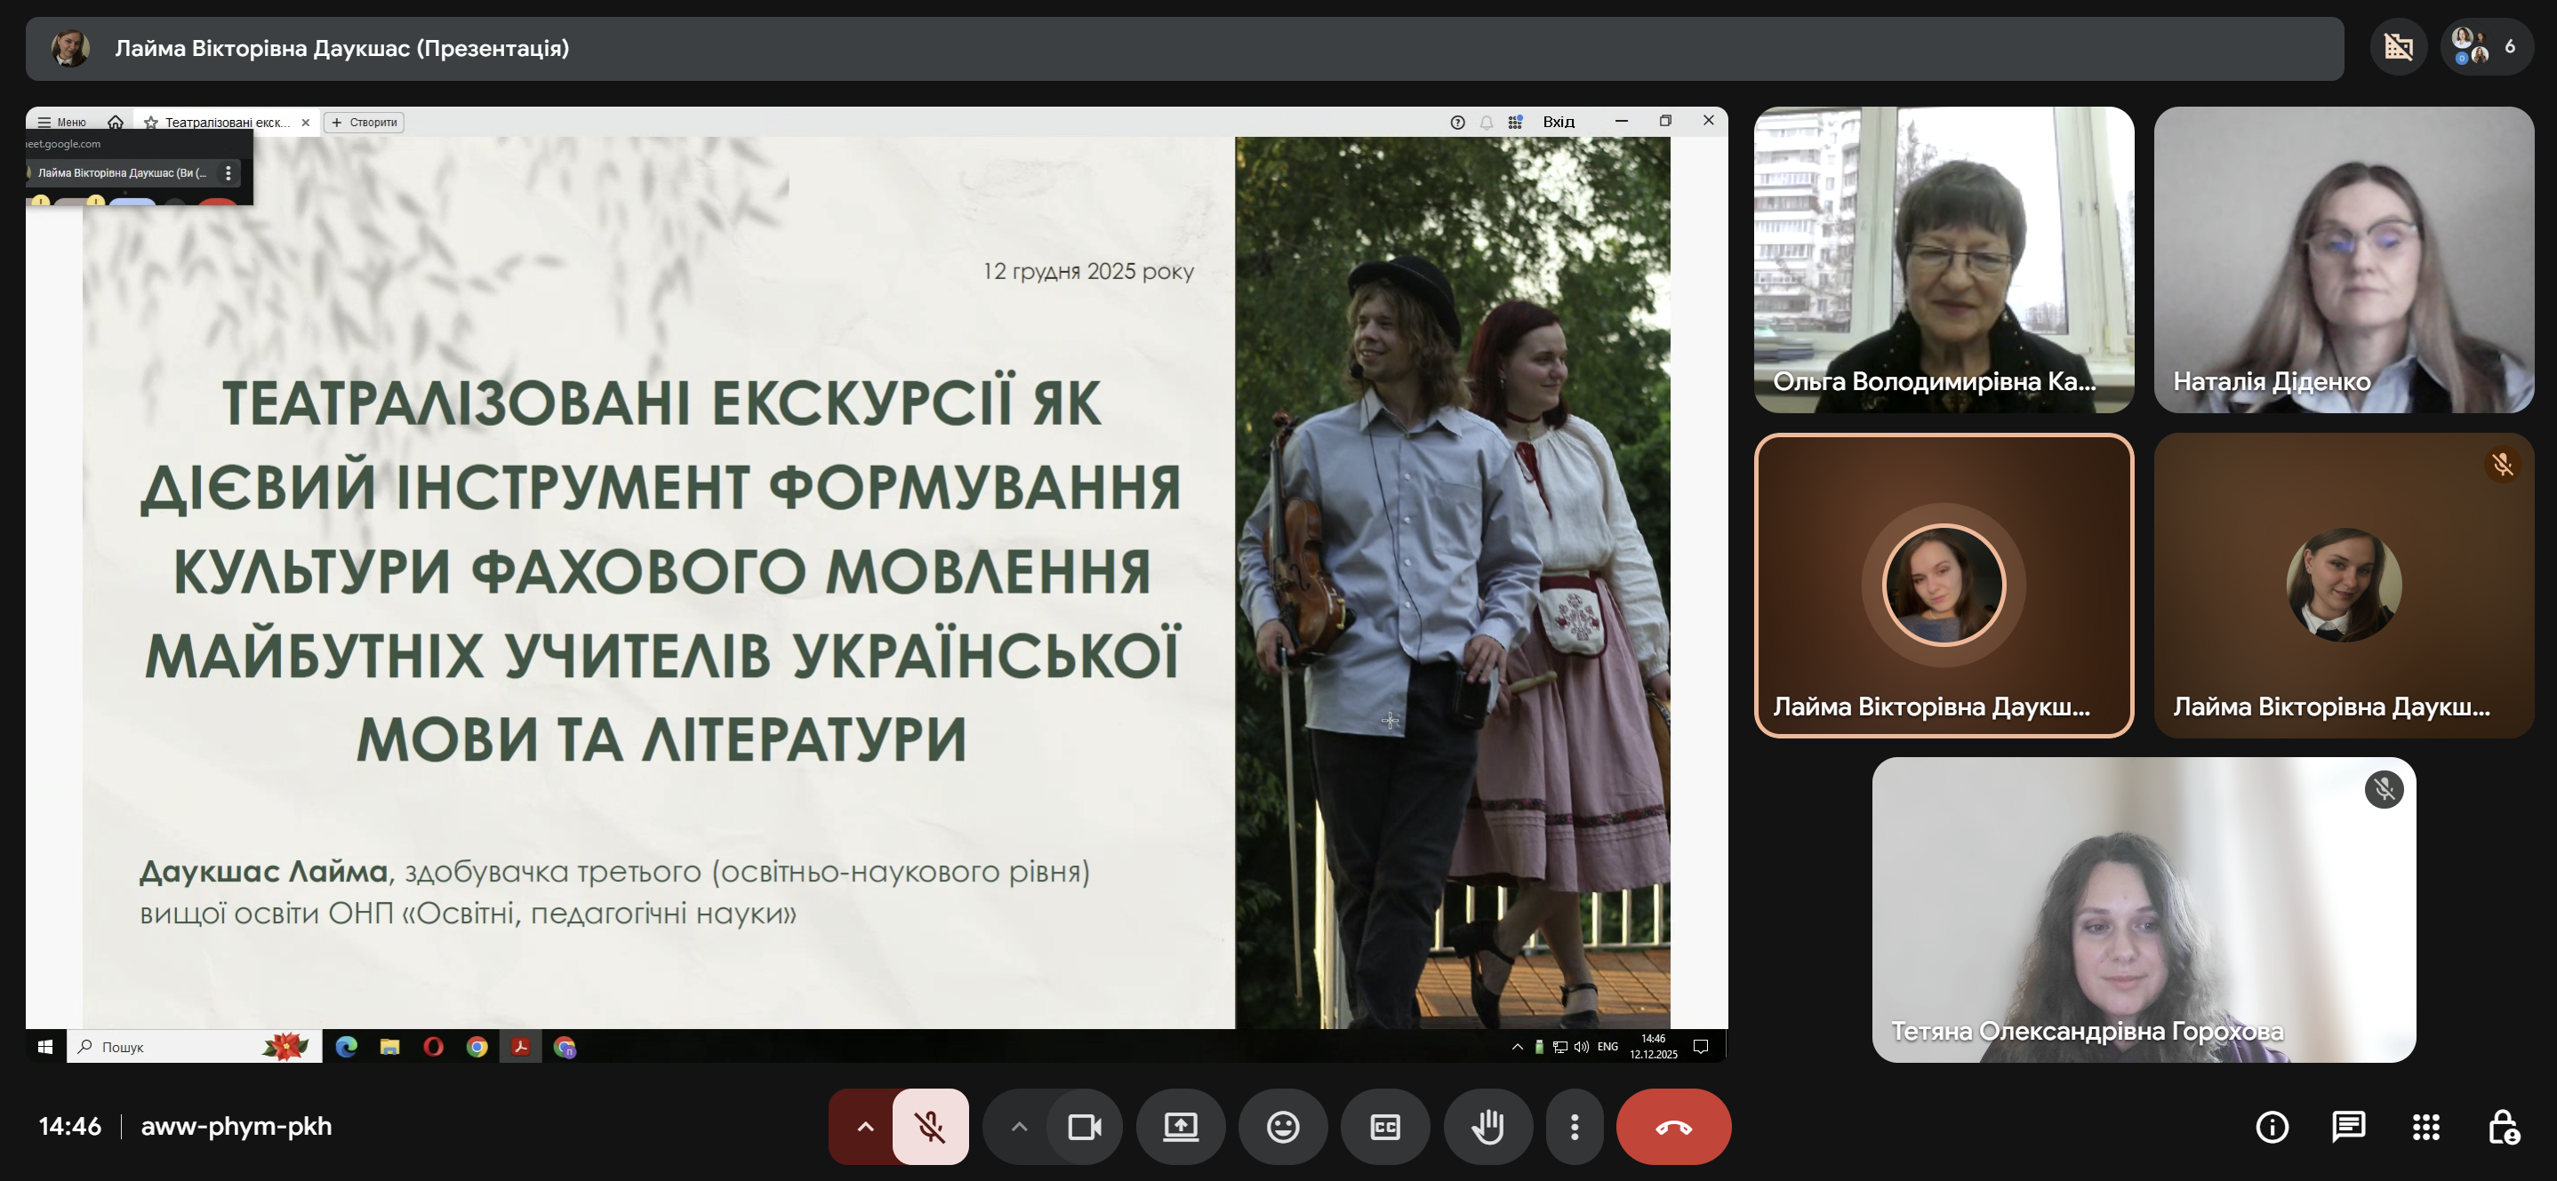Open the emoji reactions button
This screenshot has height=1181, width=2557.
coord(1282,1127)
